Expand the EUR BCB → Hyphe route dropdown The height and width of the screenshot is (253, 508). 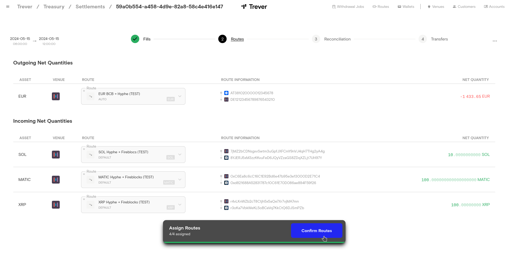click(x=180, y=96)
